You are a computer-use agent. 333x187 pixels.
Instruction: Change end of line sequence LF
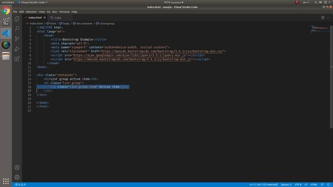[306, 185]
